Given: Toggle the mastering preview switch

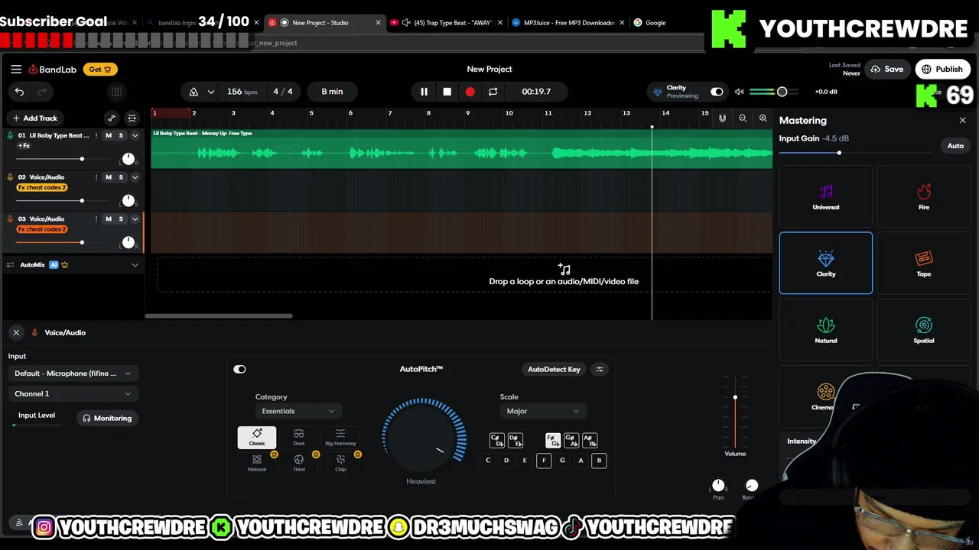Looking at the screenshot, I should coord(717,92).
